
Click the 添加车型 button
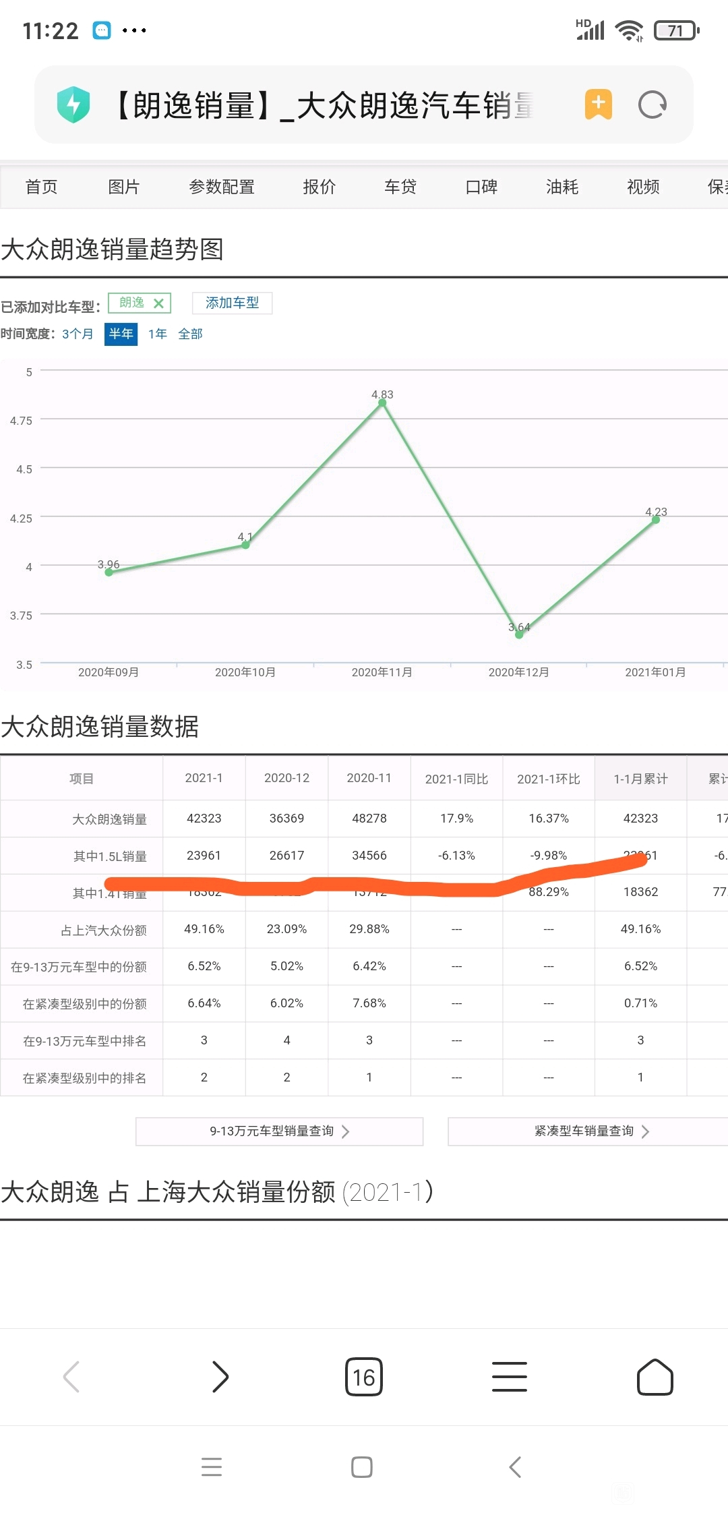233,303
